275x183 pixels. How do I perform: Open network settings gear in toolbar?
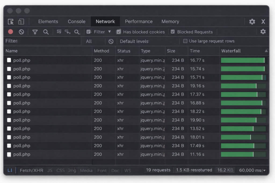[263, 32]
